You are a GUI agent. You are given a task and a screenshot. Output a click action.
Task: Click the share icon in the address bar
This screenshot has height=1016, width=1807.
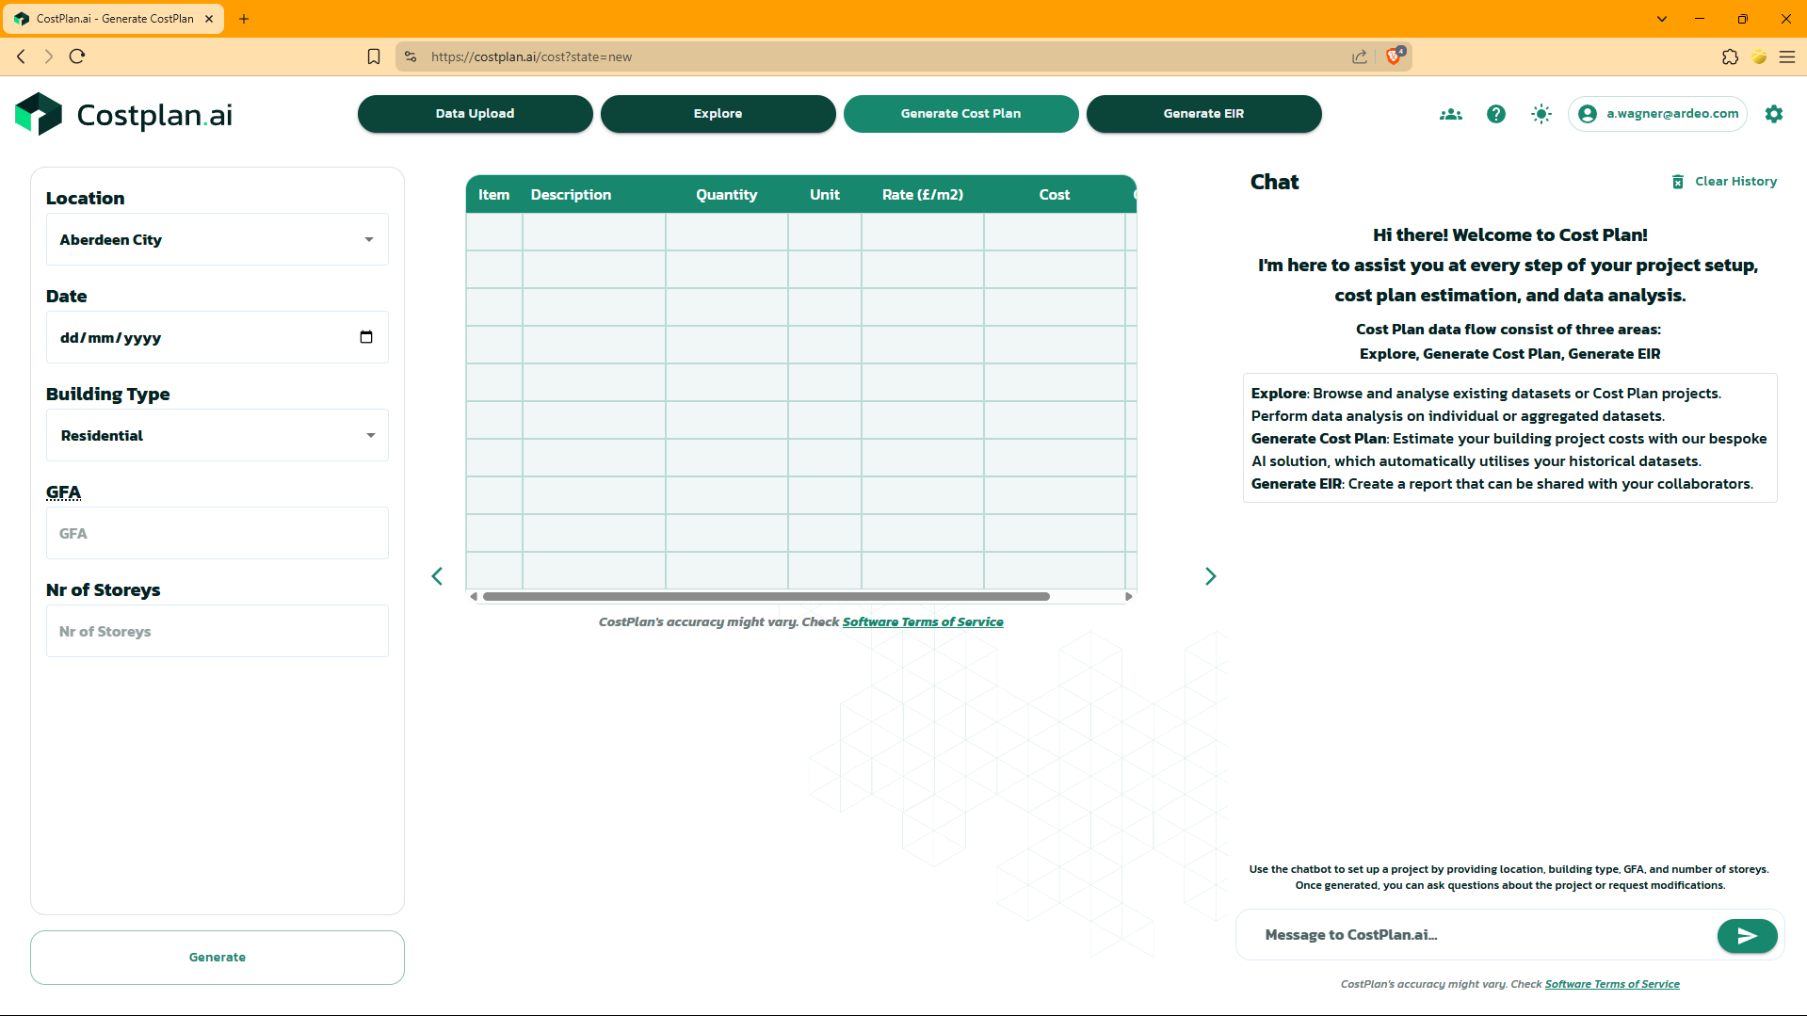[x=1359, y=56]
